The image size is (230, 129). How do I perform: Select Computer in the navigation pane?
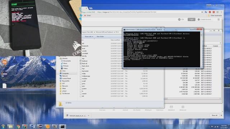pos(65,73)
